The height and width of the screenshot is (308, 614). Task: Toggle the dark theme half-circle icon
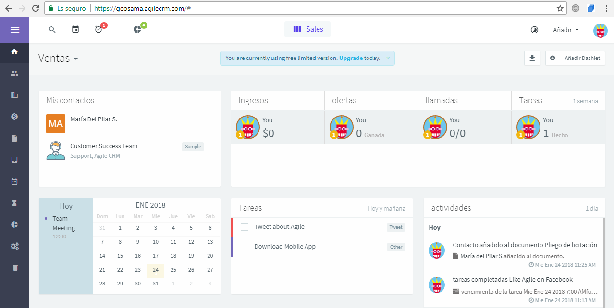point(534,30)
